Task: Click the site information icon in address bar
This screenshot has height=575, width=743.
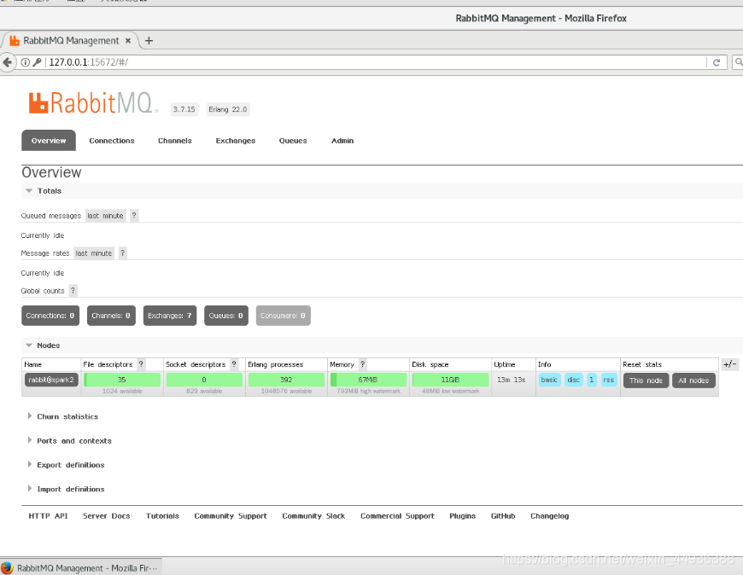Action: [26, 62]
